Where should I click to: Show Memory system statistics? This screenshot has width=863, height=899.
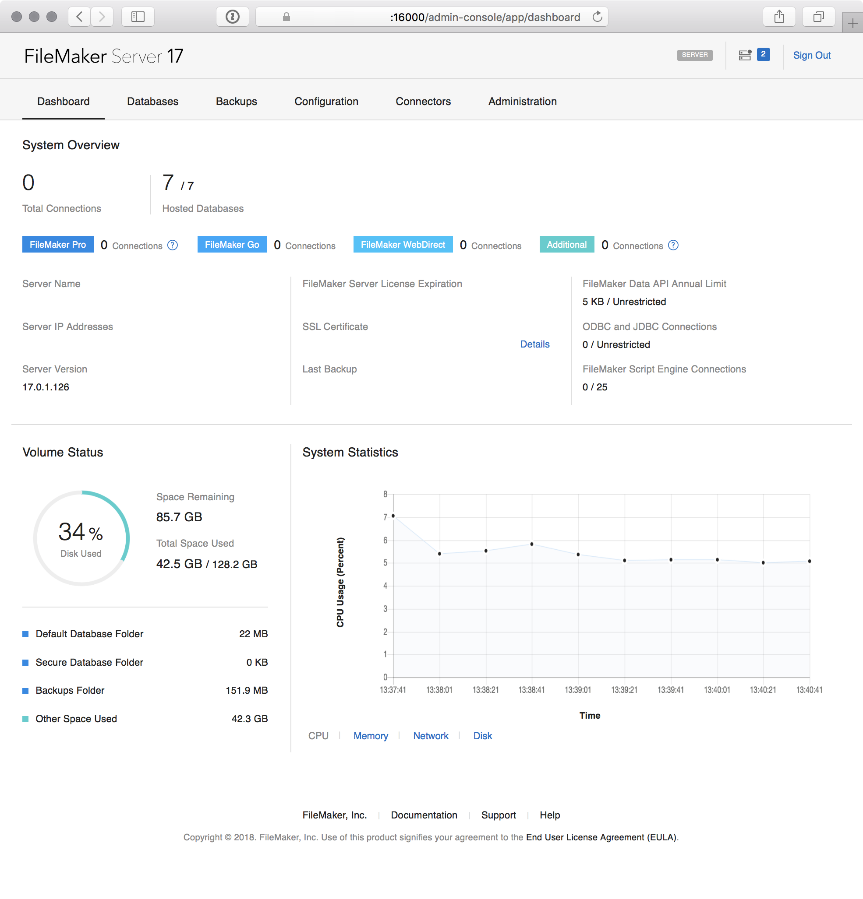(371, 736)
